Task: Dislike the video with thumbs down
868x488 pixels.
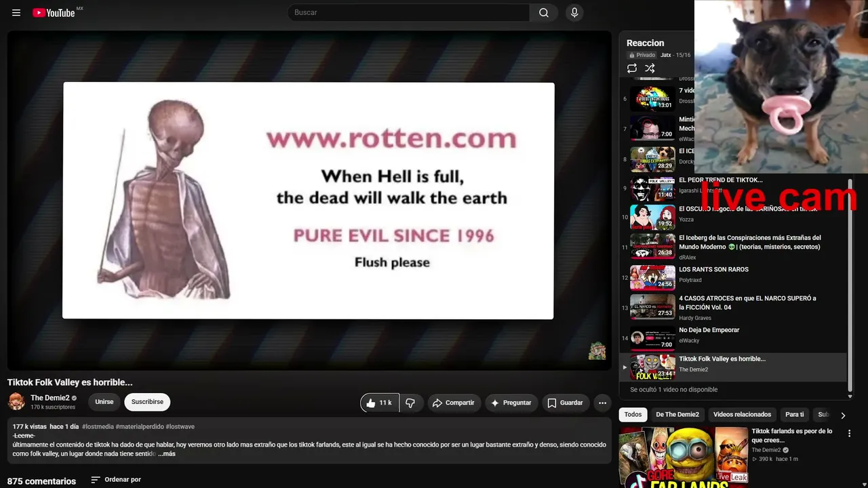Action: pos(410,403)
